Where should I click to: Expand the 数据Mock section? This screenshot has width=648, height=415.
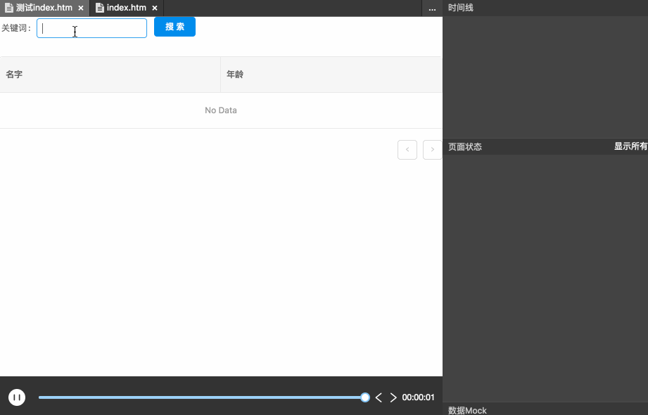point(466,410)
